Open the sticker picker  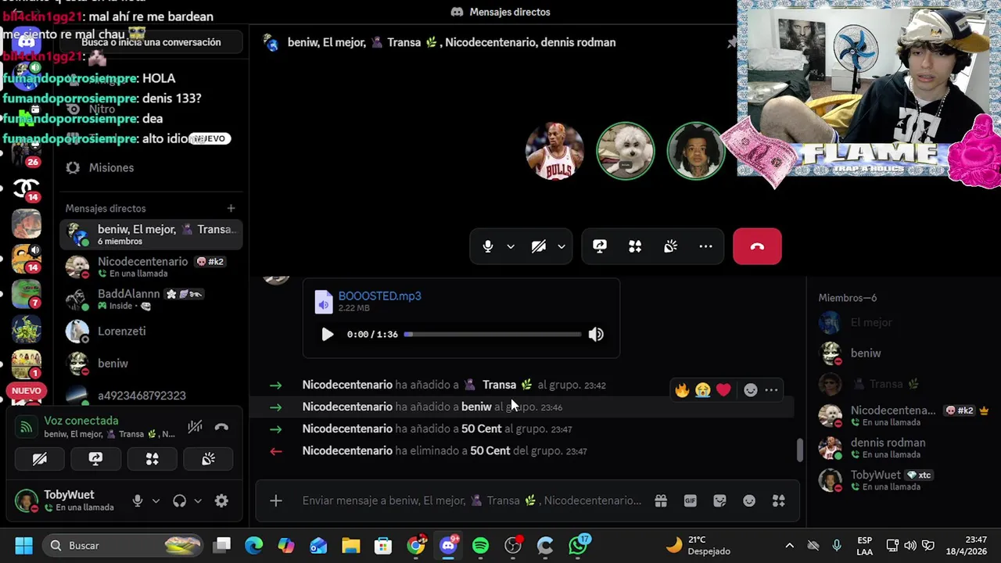(x=720, y=500)
